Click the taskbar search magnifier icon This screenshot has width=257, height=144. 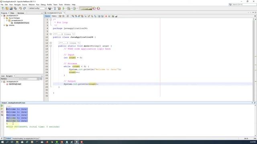click(x=7, y=142)
